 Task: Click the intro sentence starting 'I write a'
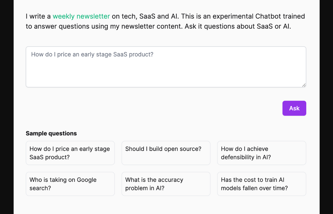pyautogui.click(x=39, y=16)
